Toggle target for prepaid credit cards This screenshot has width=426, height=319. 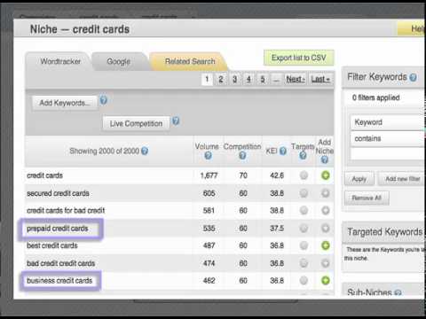pos(304,228)
